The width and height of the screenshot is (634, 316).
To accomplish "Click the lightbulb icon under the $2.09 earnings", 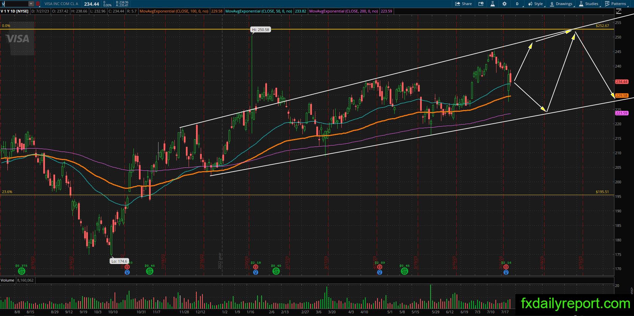I will coord(380,272).
